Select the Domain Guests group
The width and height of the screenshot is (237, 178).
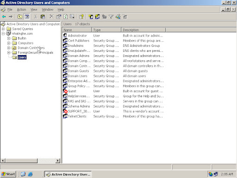(x=78, y=71)
